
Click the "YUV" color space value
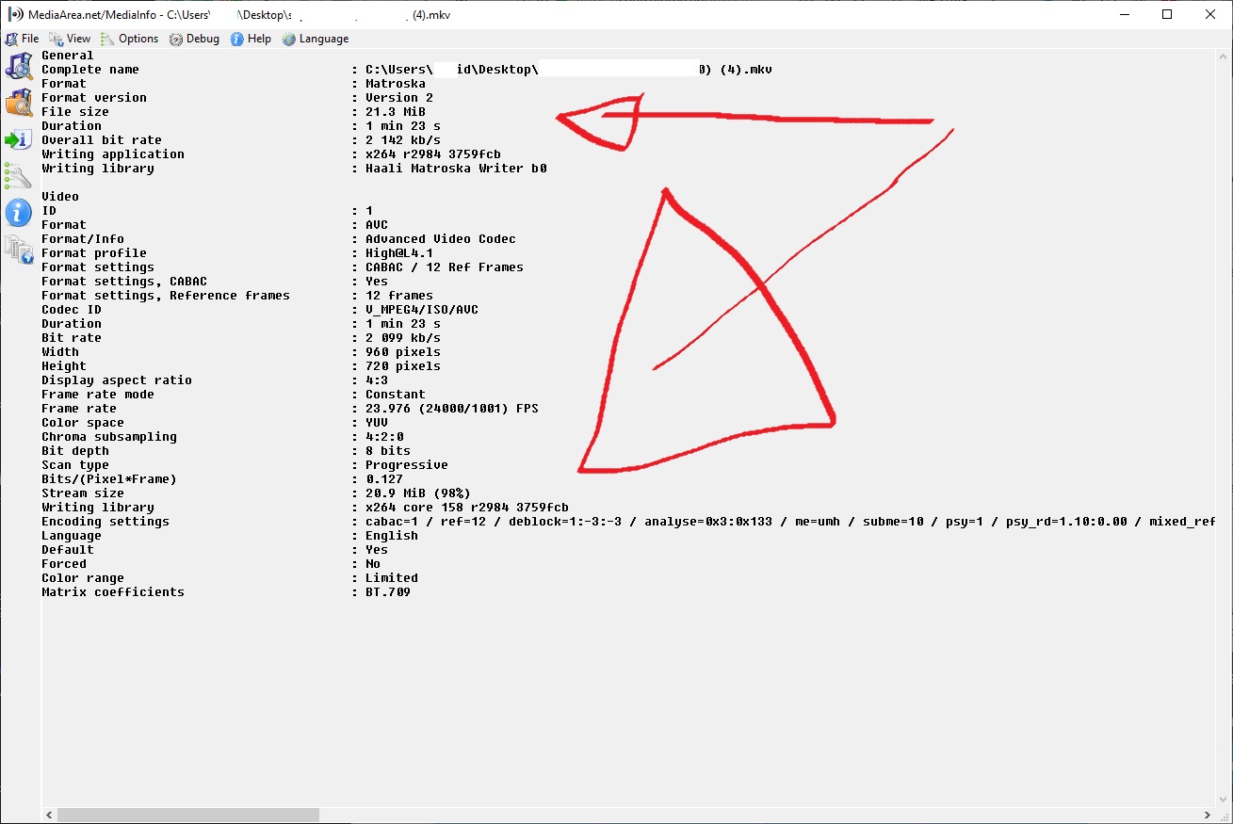pyautogui.click(x=377, y=423)
